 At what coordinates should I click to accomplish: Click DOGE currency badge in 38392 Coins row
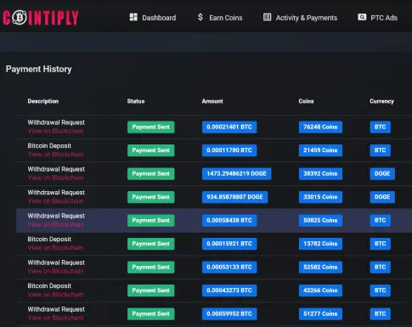(x=382, y=174)
